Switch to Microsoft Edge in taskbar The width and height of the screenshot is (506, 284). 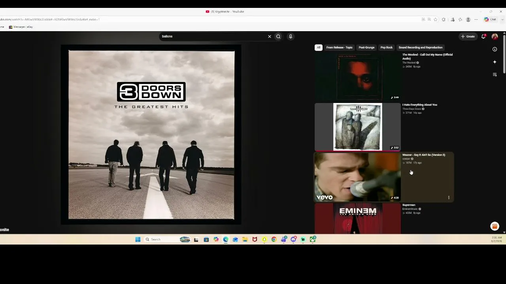(226, 239)
